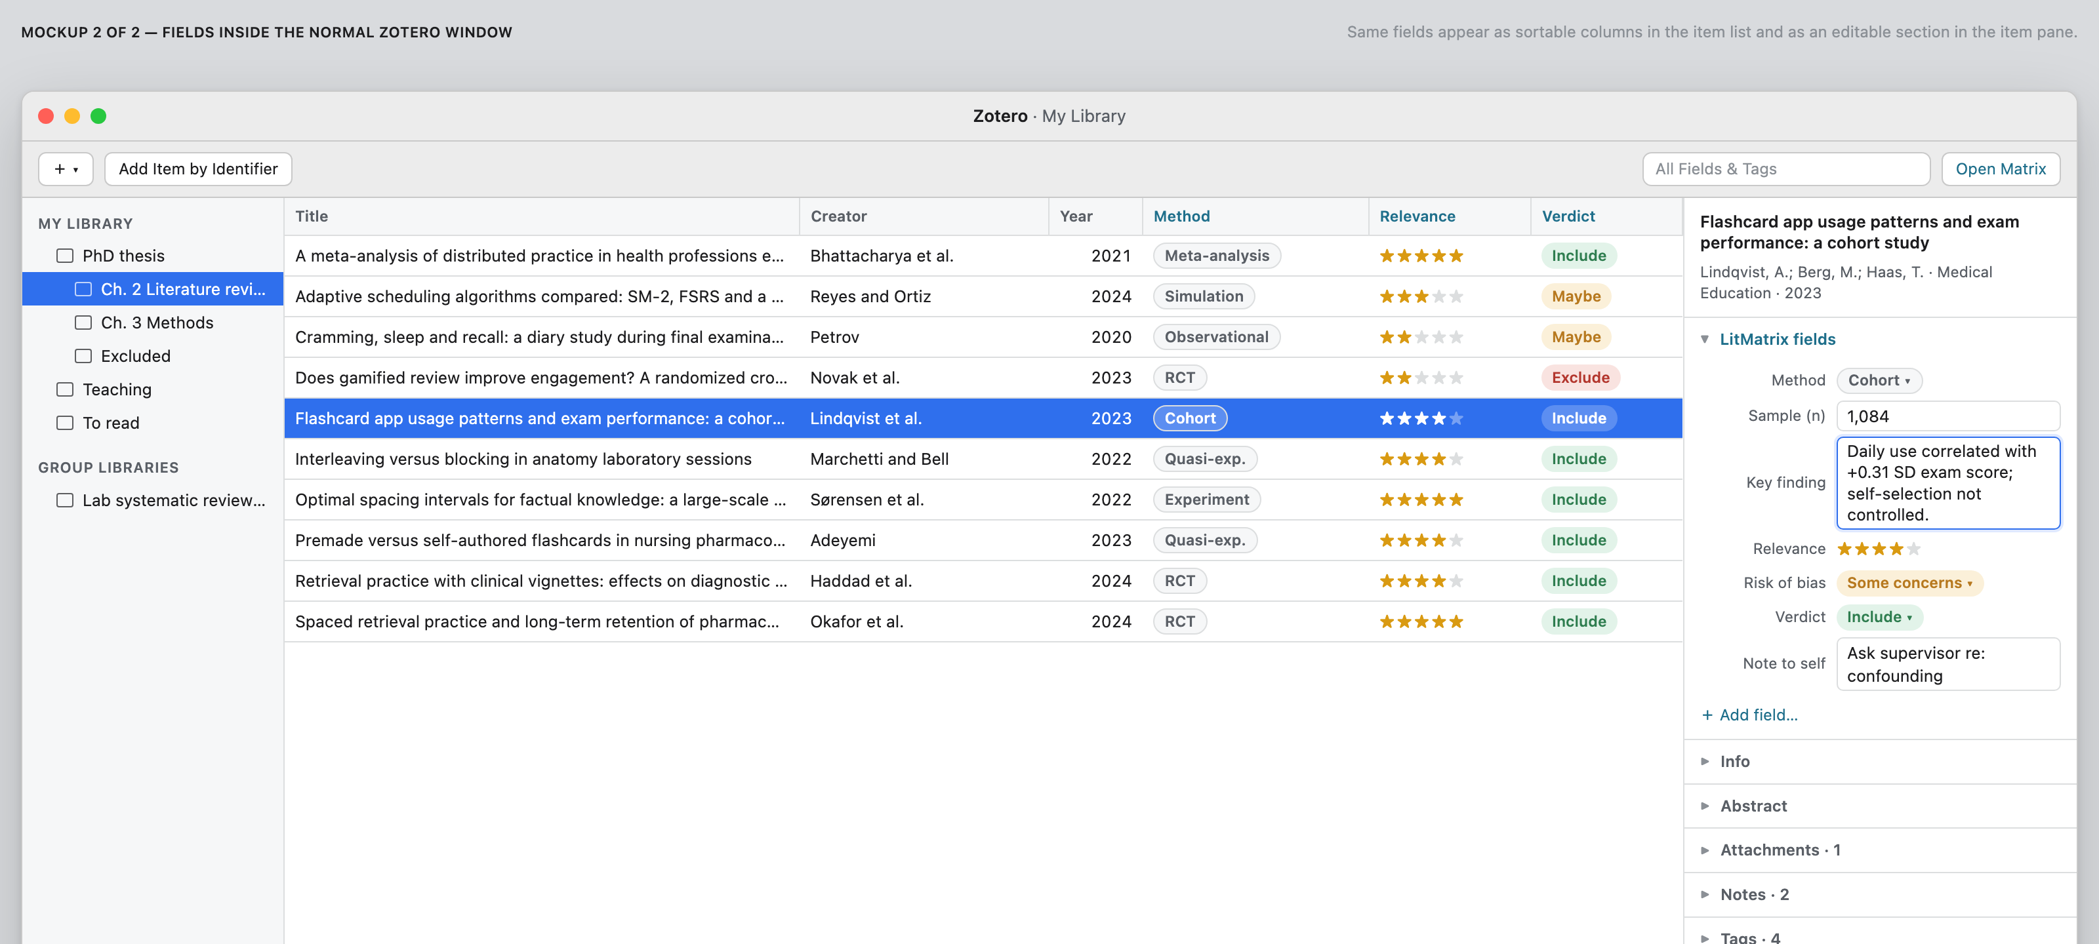Click Simulation method tag on Reyes row
This screenshot has height=944, width=2099.
click(1204, 296)
